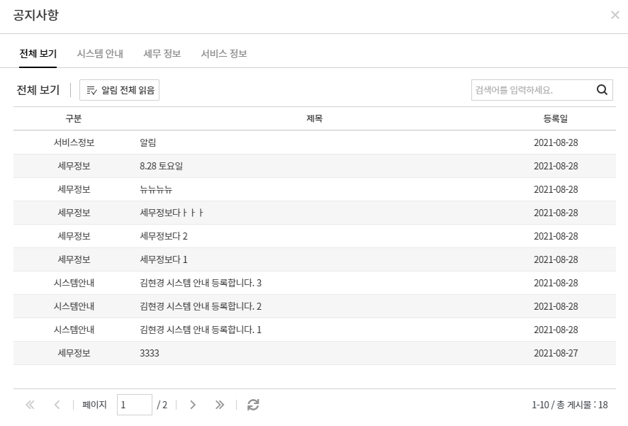This screenshot has width=628, height=426.
Task: Sort by the 등록일 column header
Action: [556, 118]
